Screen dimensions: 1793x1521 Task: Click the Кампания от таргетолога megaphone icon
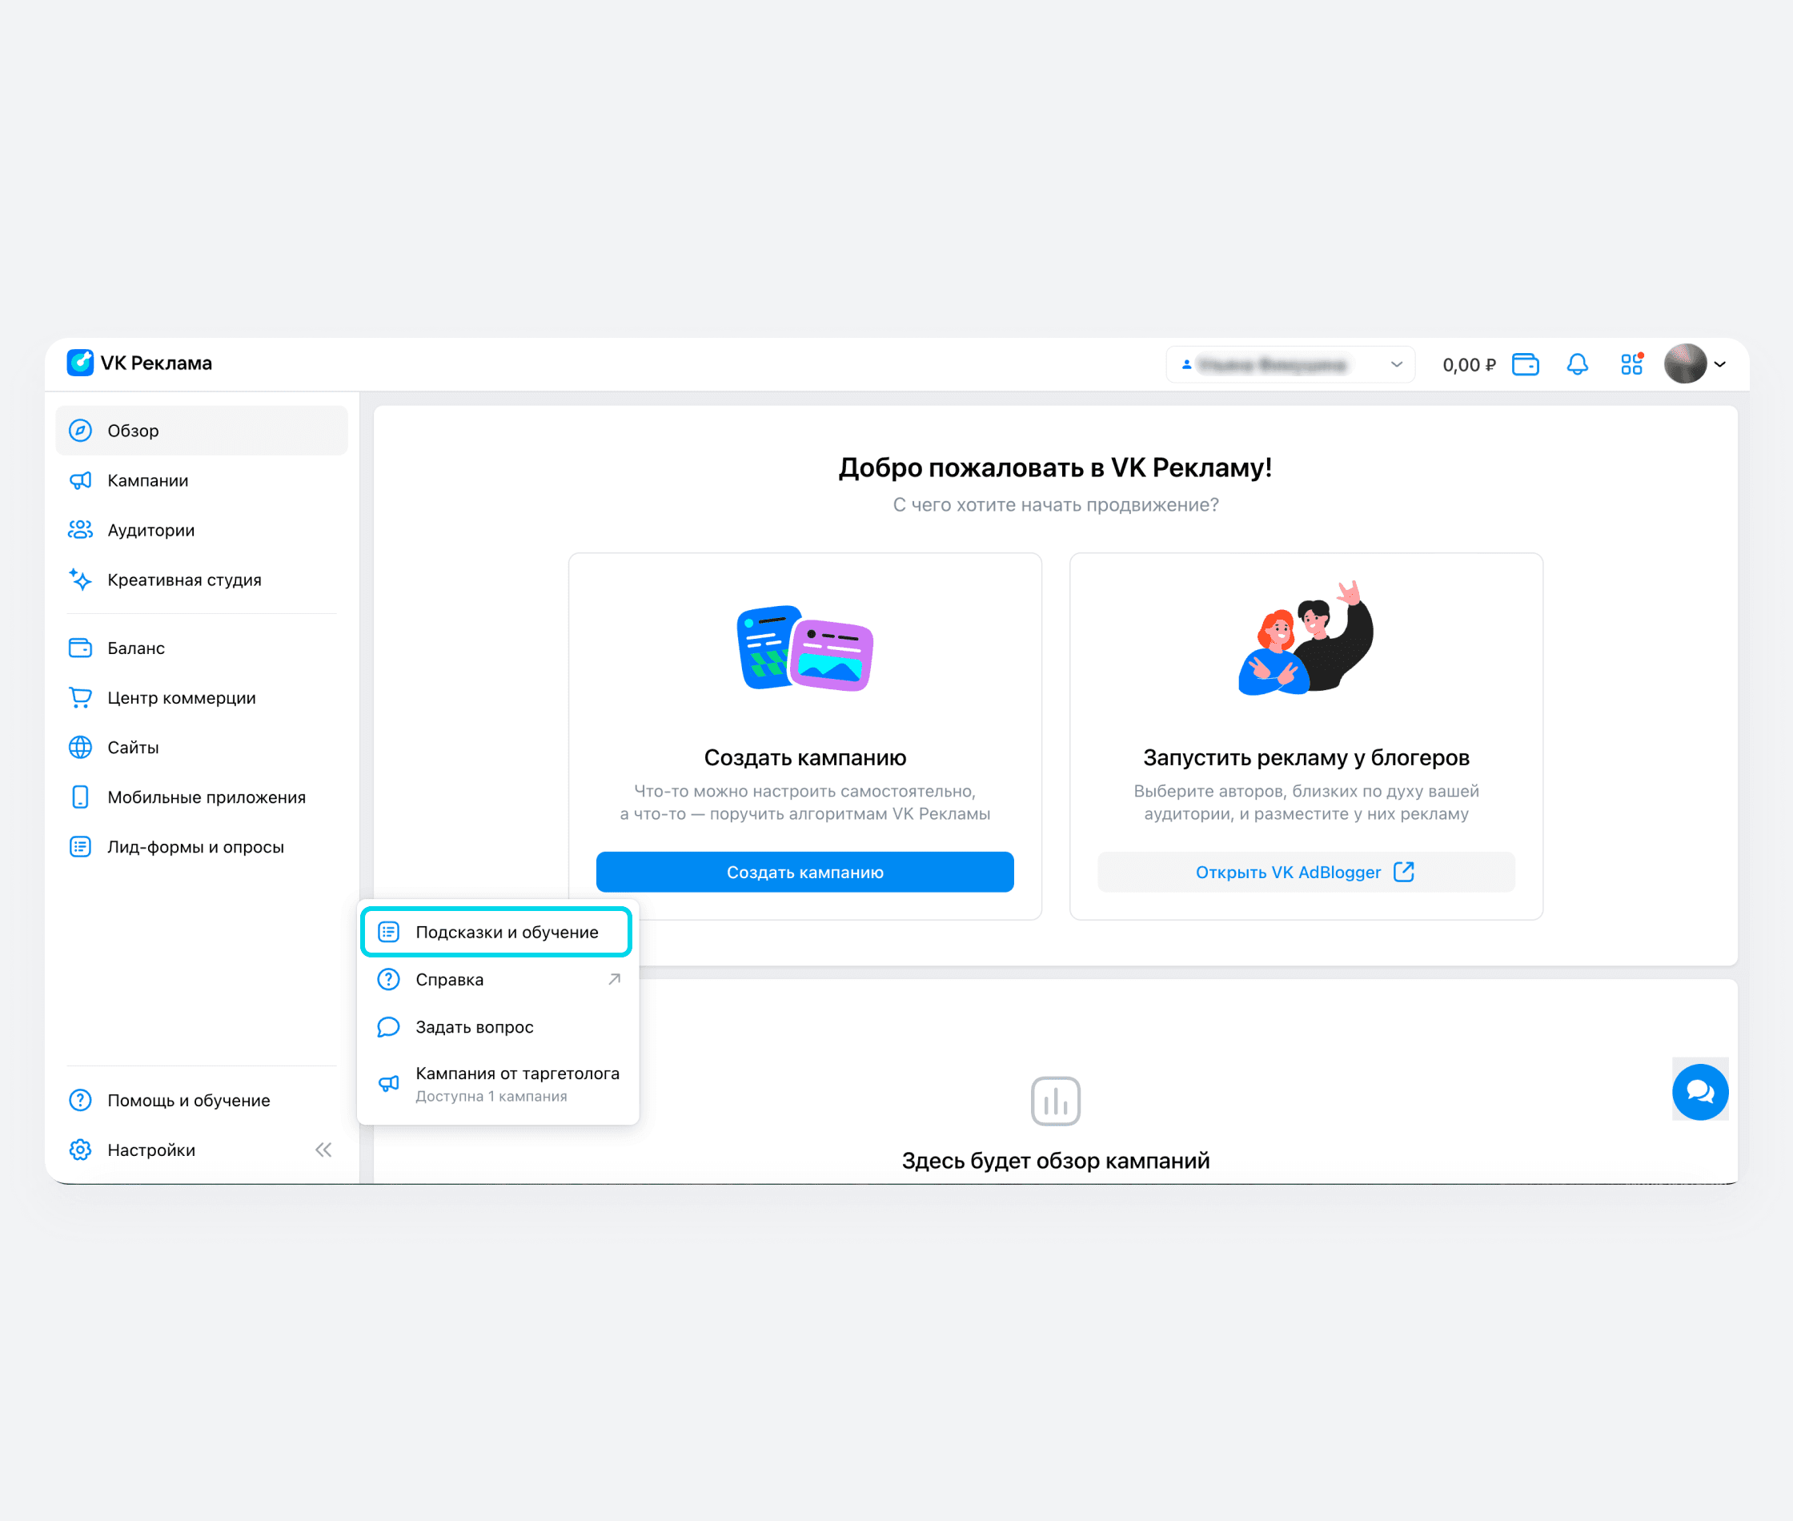(x=389, y=1084)
